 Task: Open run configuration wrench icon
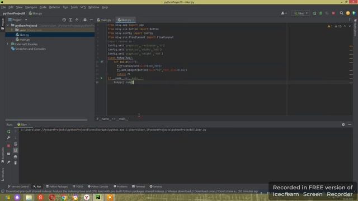(x=8, y=138)
